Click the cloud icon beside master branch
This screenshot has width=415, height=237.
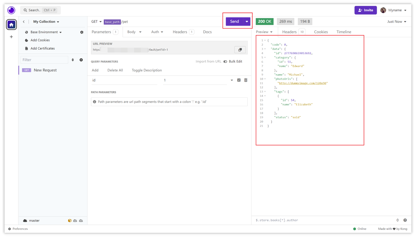(x=25, y=220)
